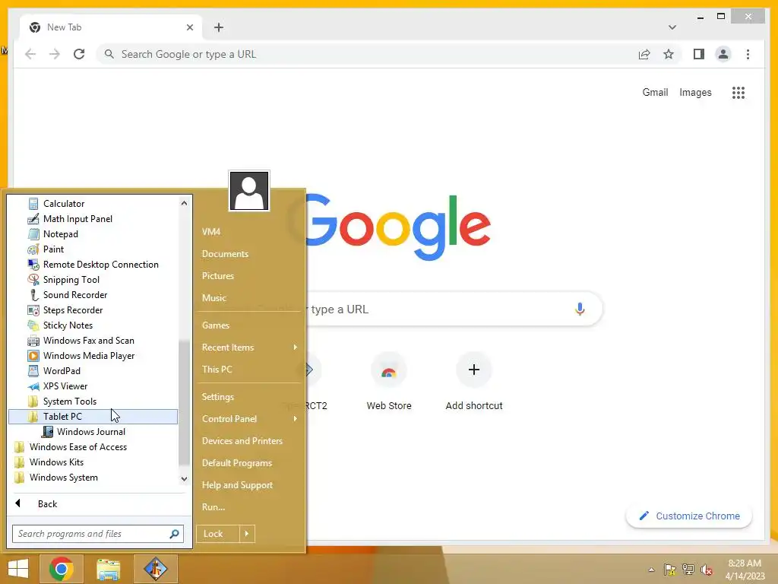Open Music from the Start menu
The height and width of the screenshot is (584, 778).
(x=213, y=298)
